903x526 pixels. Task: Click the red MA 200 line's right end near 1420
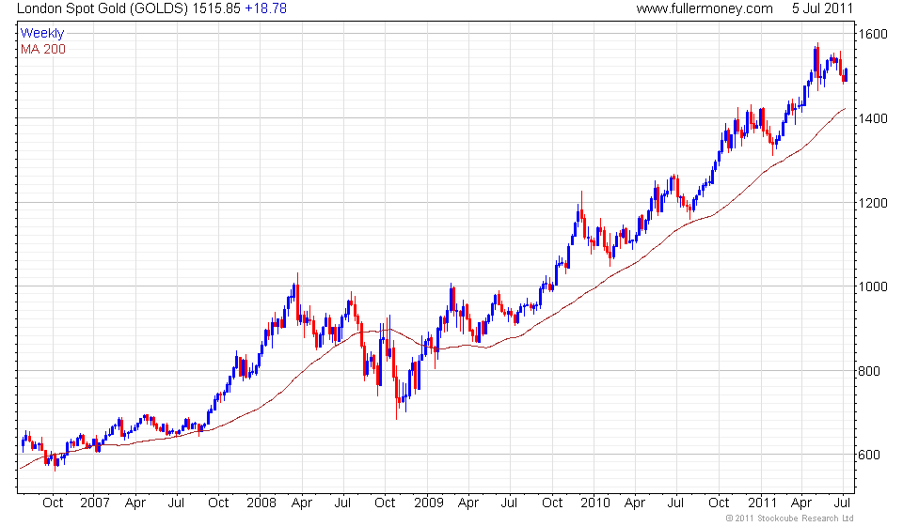[x=843, y=109]
